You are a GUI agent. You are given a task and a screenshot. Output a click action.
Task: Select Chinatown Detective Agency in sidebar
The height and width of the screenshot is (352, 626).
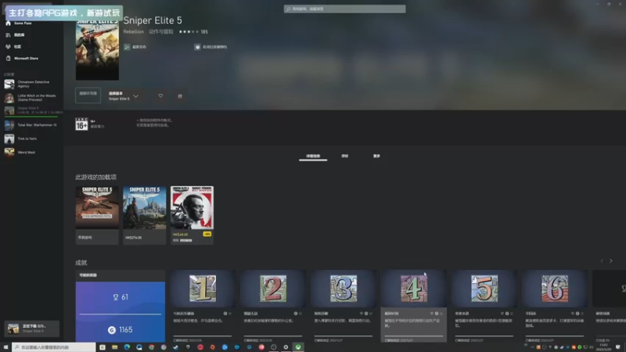click(32, 84)
